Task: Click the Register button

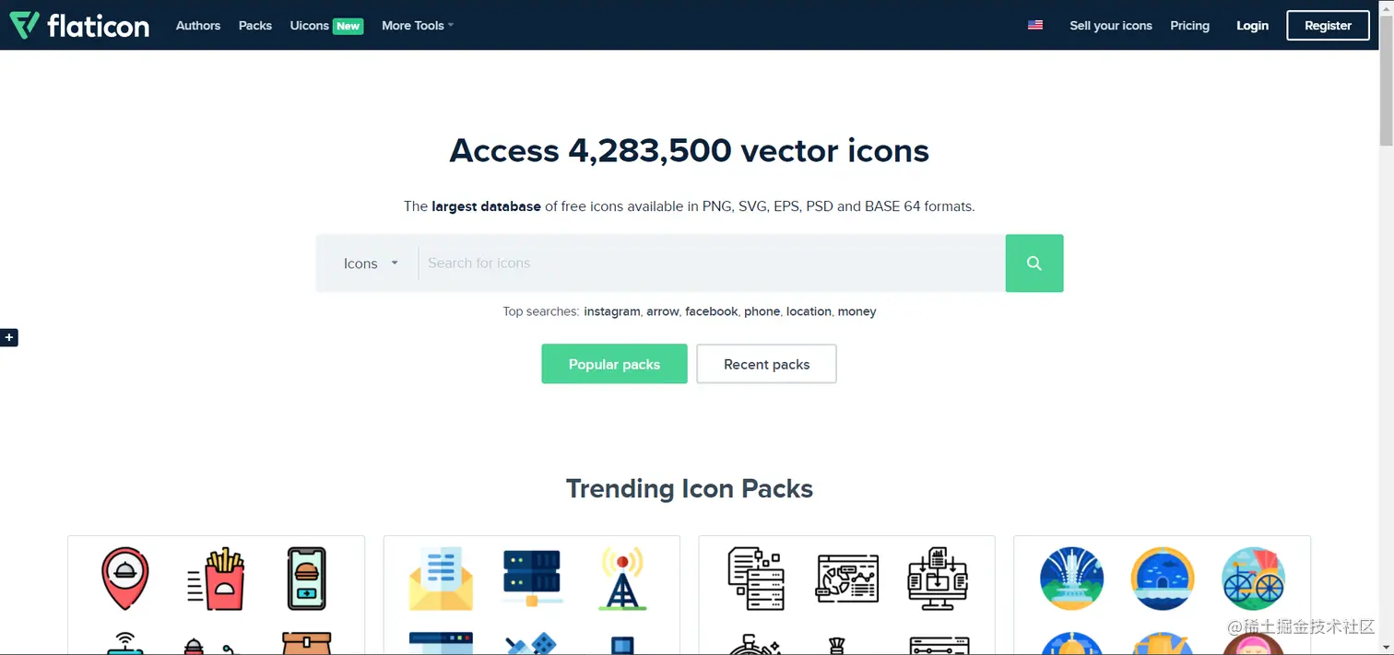Action: point(1328,26)
